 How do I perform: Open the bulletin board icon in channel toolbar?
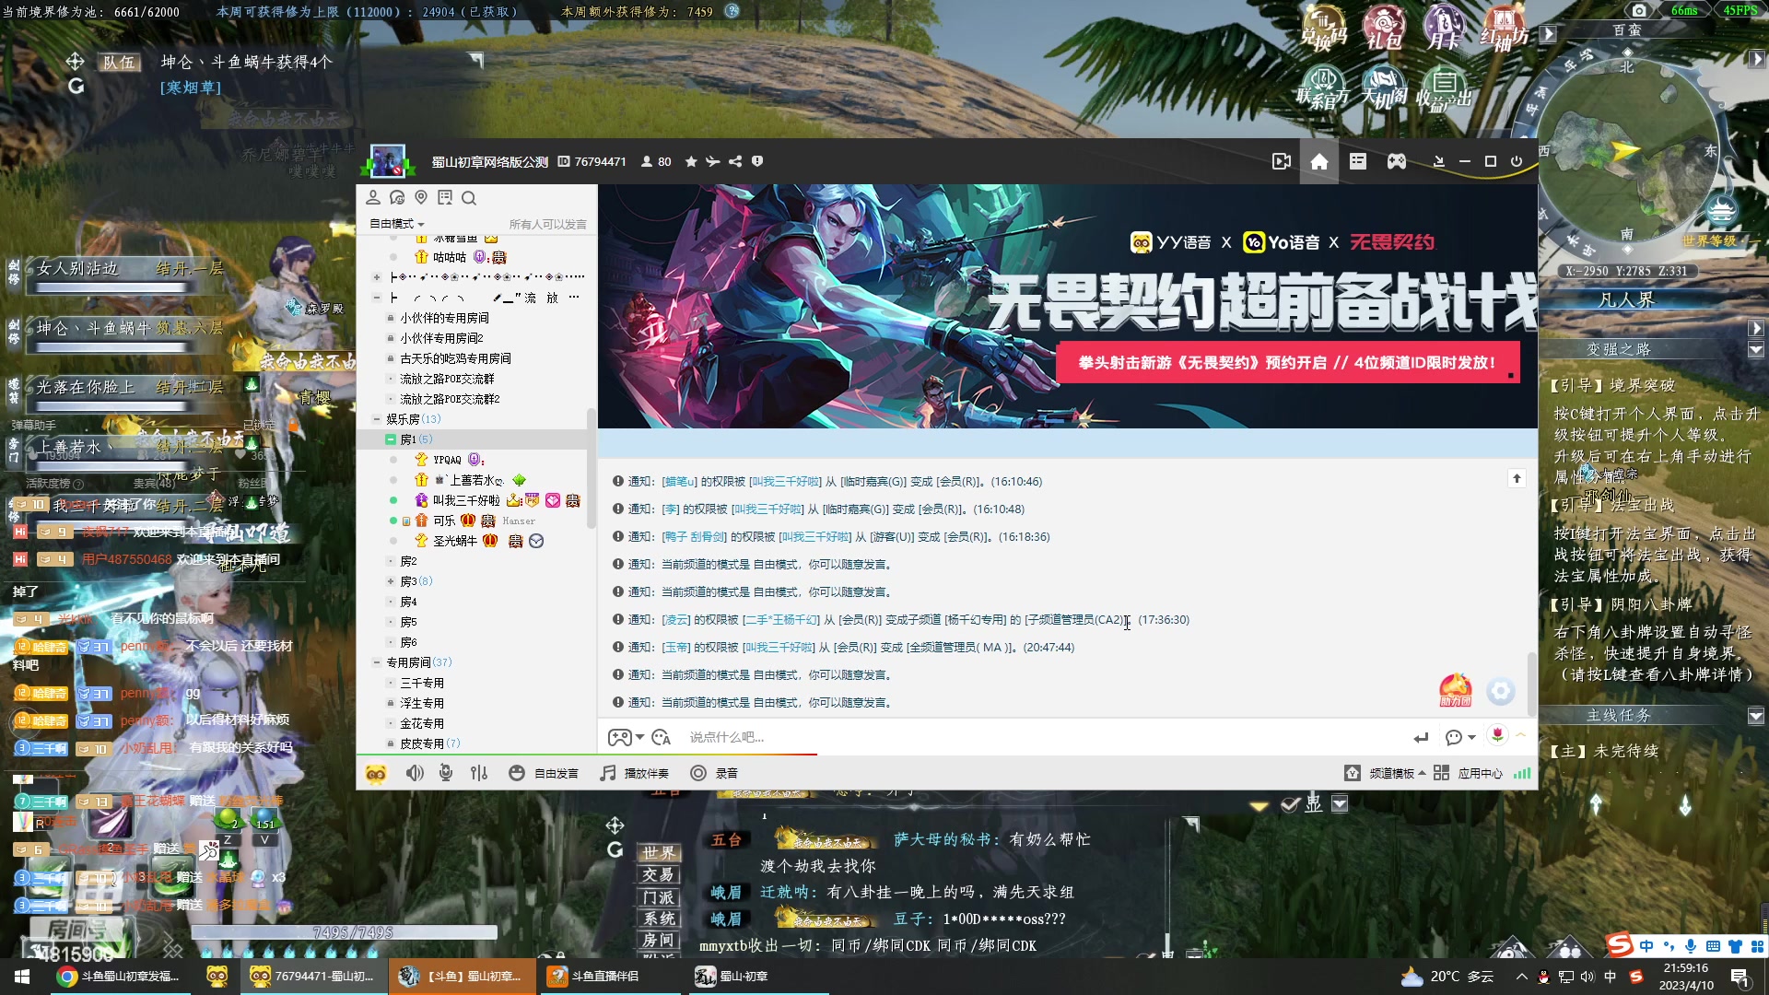pos(445,197)
